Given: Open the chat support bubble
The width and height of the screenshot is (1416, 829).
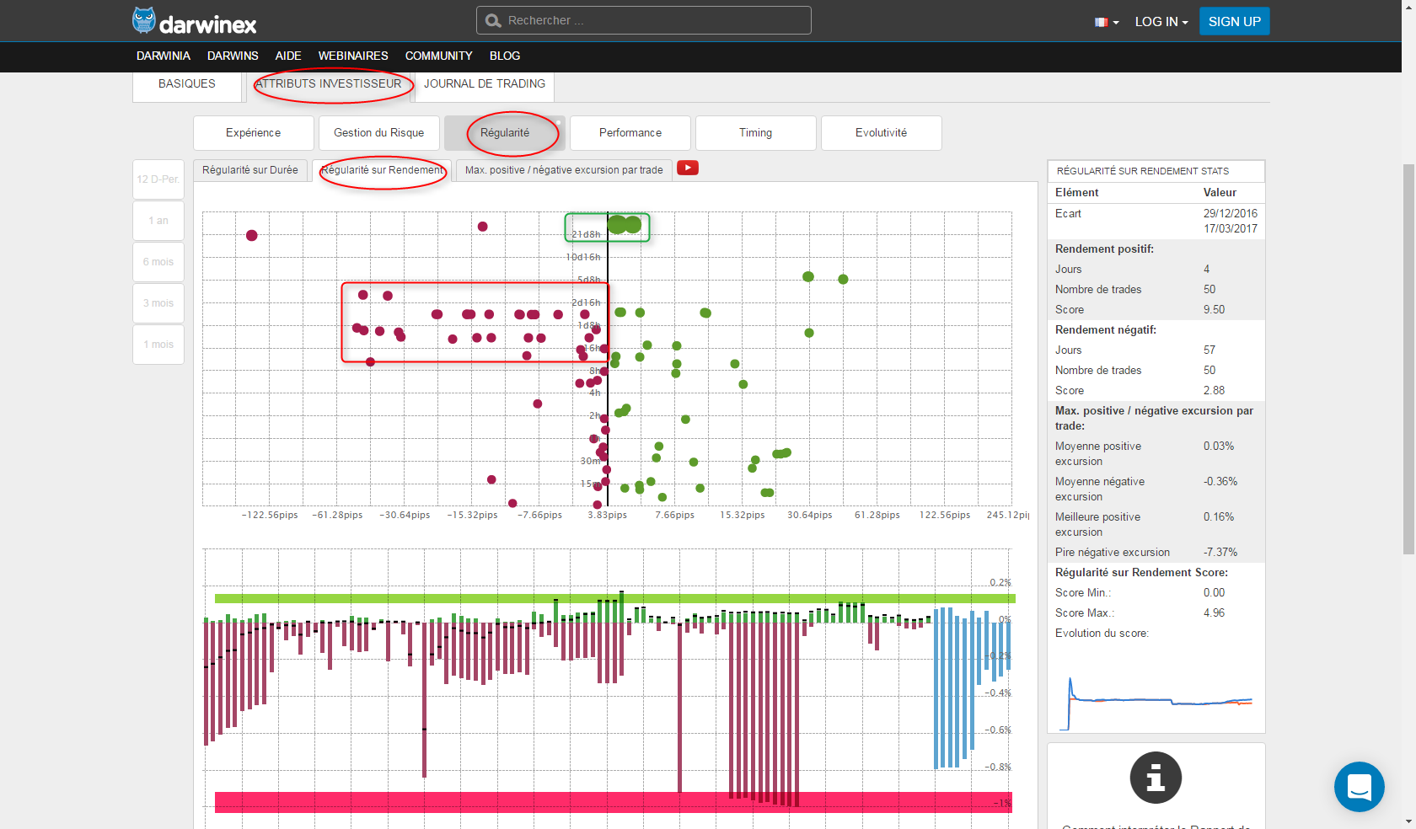Looking at the screenshot, I should click(x=1359, y=787).
